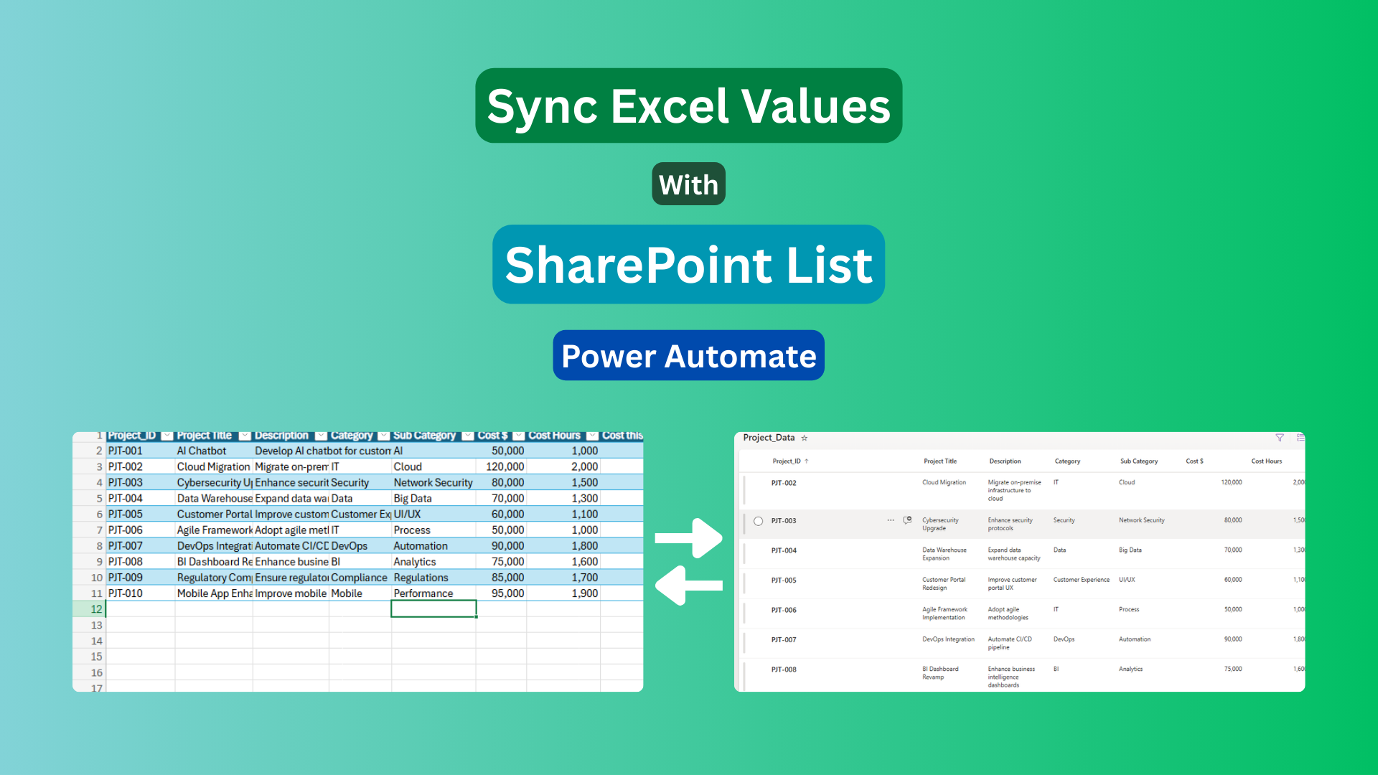Viewport: 1378px width, 775px height.
Task: Click Cybersecurity Upgrade in SharePoint list
Action: pyautogui.click(x=940, y=525)
